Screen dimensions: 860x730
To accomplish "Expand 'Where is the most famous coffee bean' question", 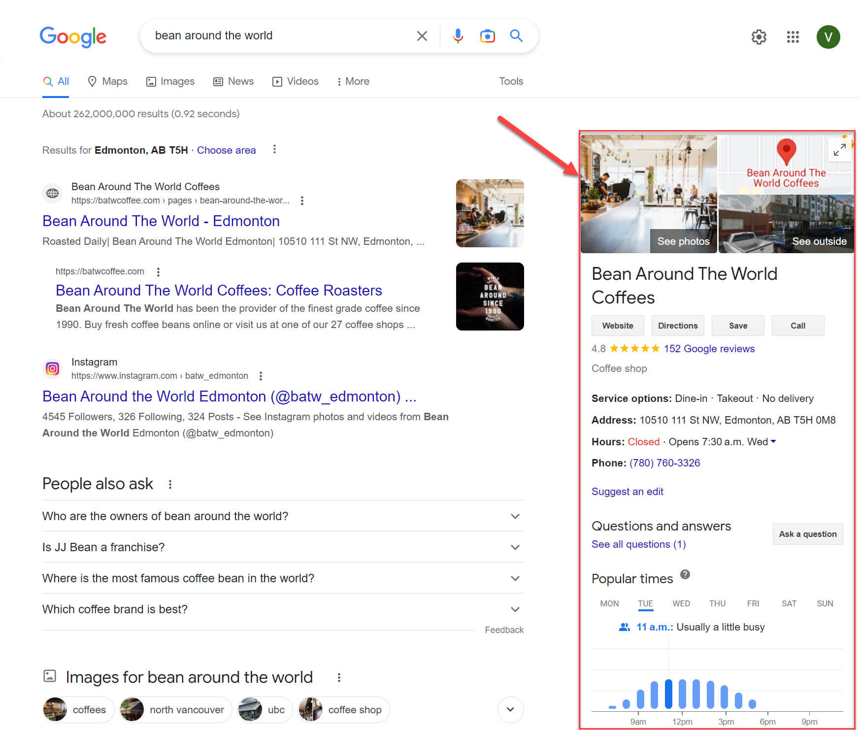I will click(283, 578).
